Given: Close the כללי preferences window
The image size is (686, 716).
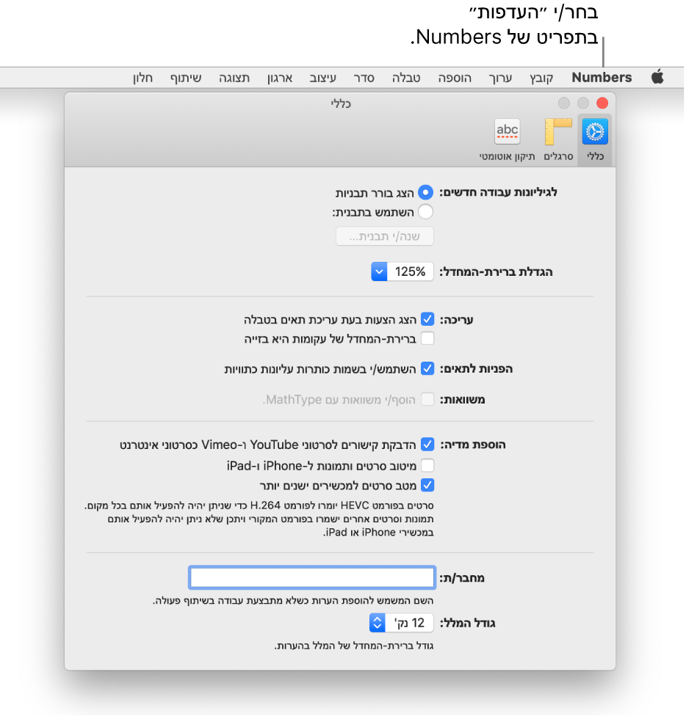Looking at the screenshot, I should point(602,103).
